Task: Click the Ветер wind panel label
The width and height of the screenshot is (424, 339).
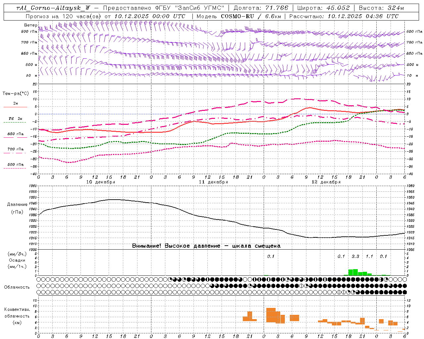Action: coord(30,25)
